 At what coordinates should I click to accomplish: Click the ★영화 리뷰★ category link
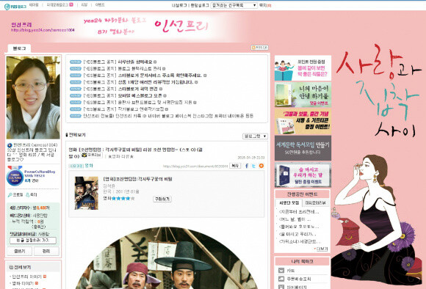coord(120,156)
